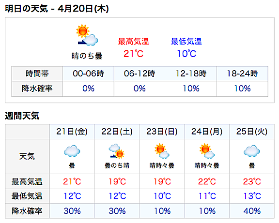279x223 pixels.
Task: Click the 23℃ high for 25日
Action: pyautogui.click(x=252, y=181)
